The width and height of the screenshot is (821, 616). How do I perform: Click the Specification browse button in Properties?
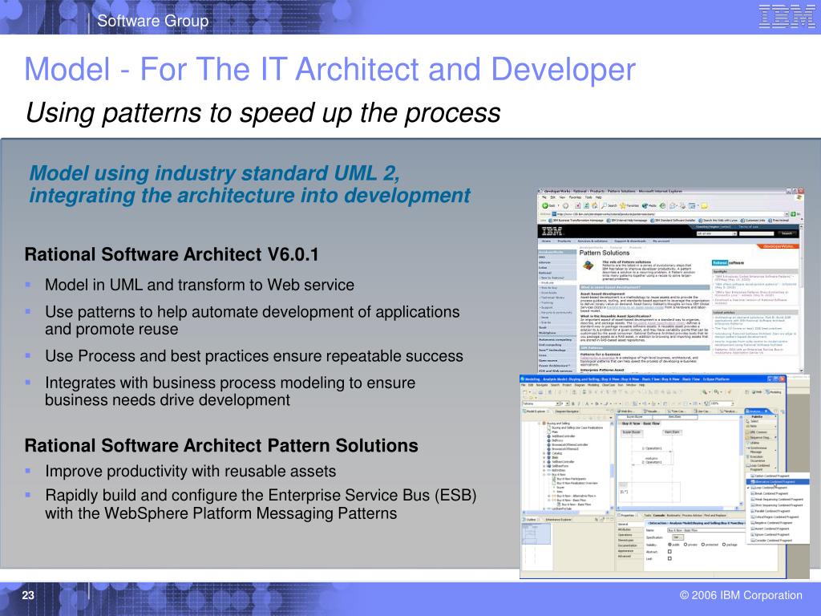point(678,537)
